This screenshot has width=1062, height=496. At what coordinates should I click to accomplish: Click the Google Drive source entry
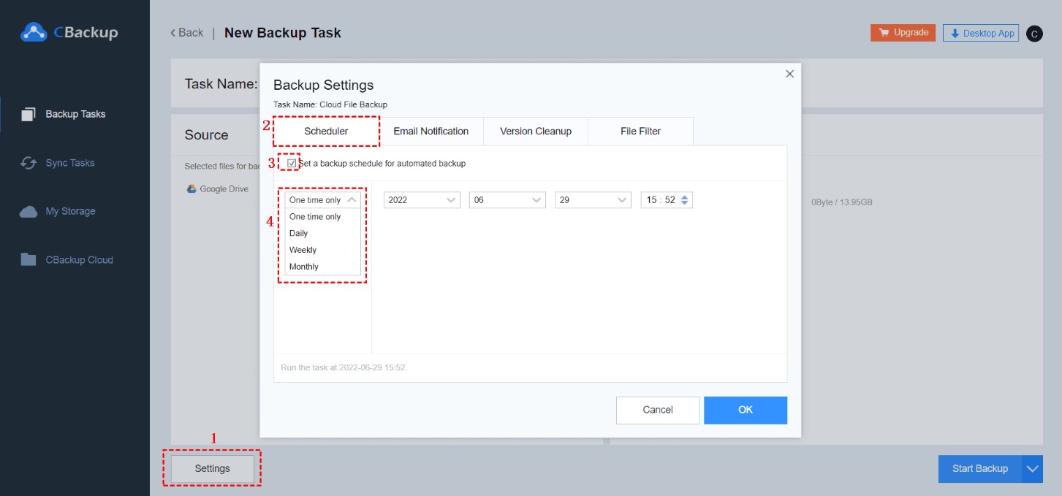point(218,188)
